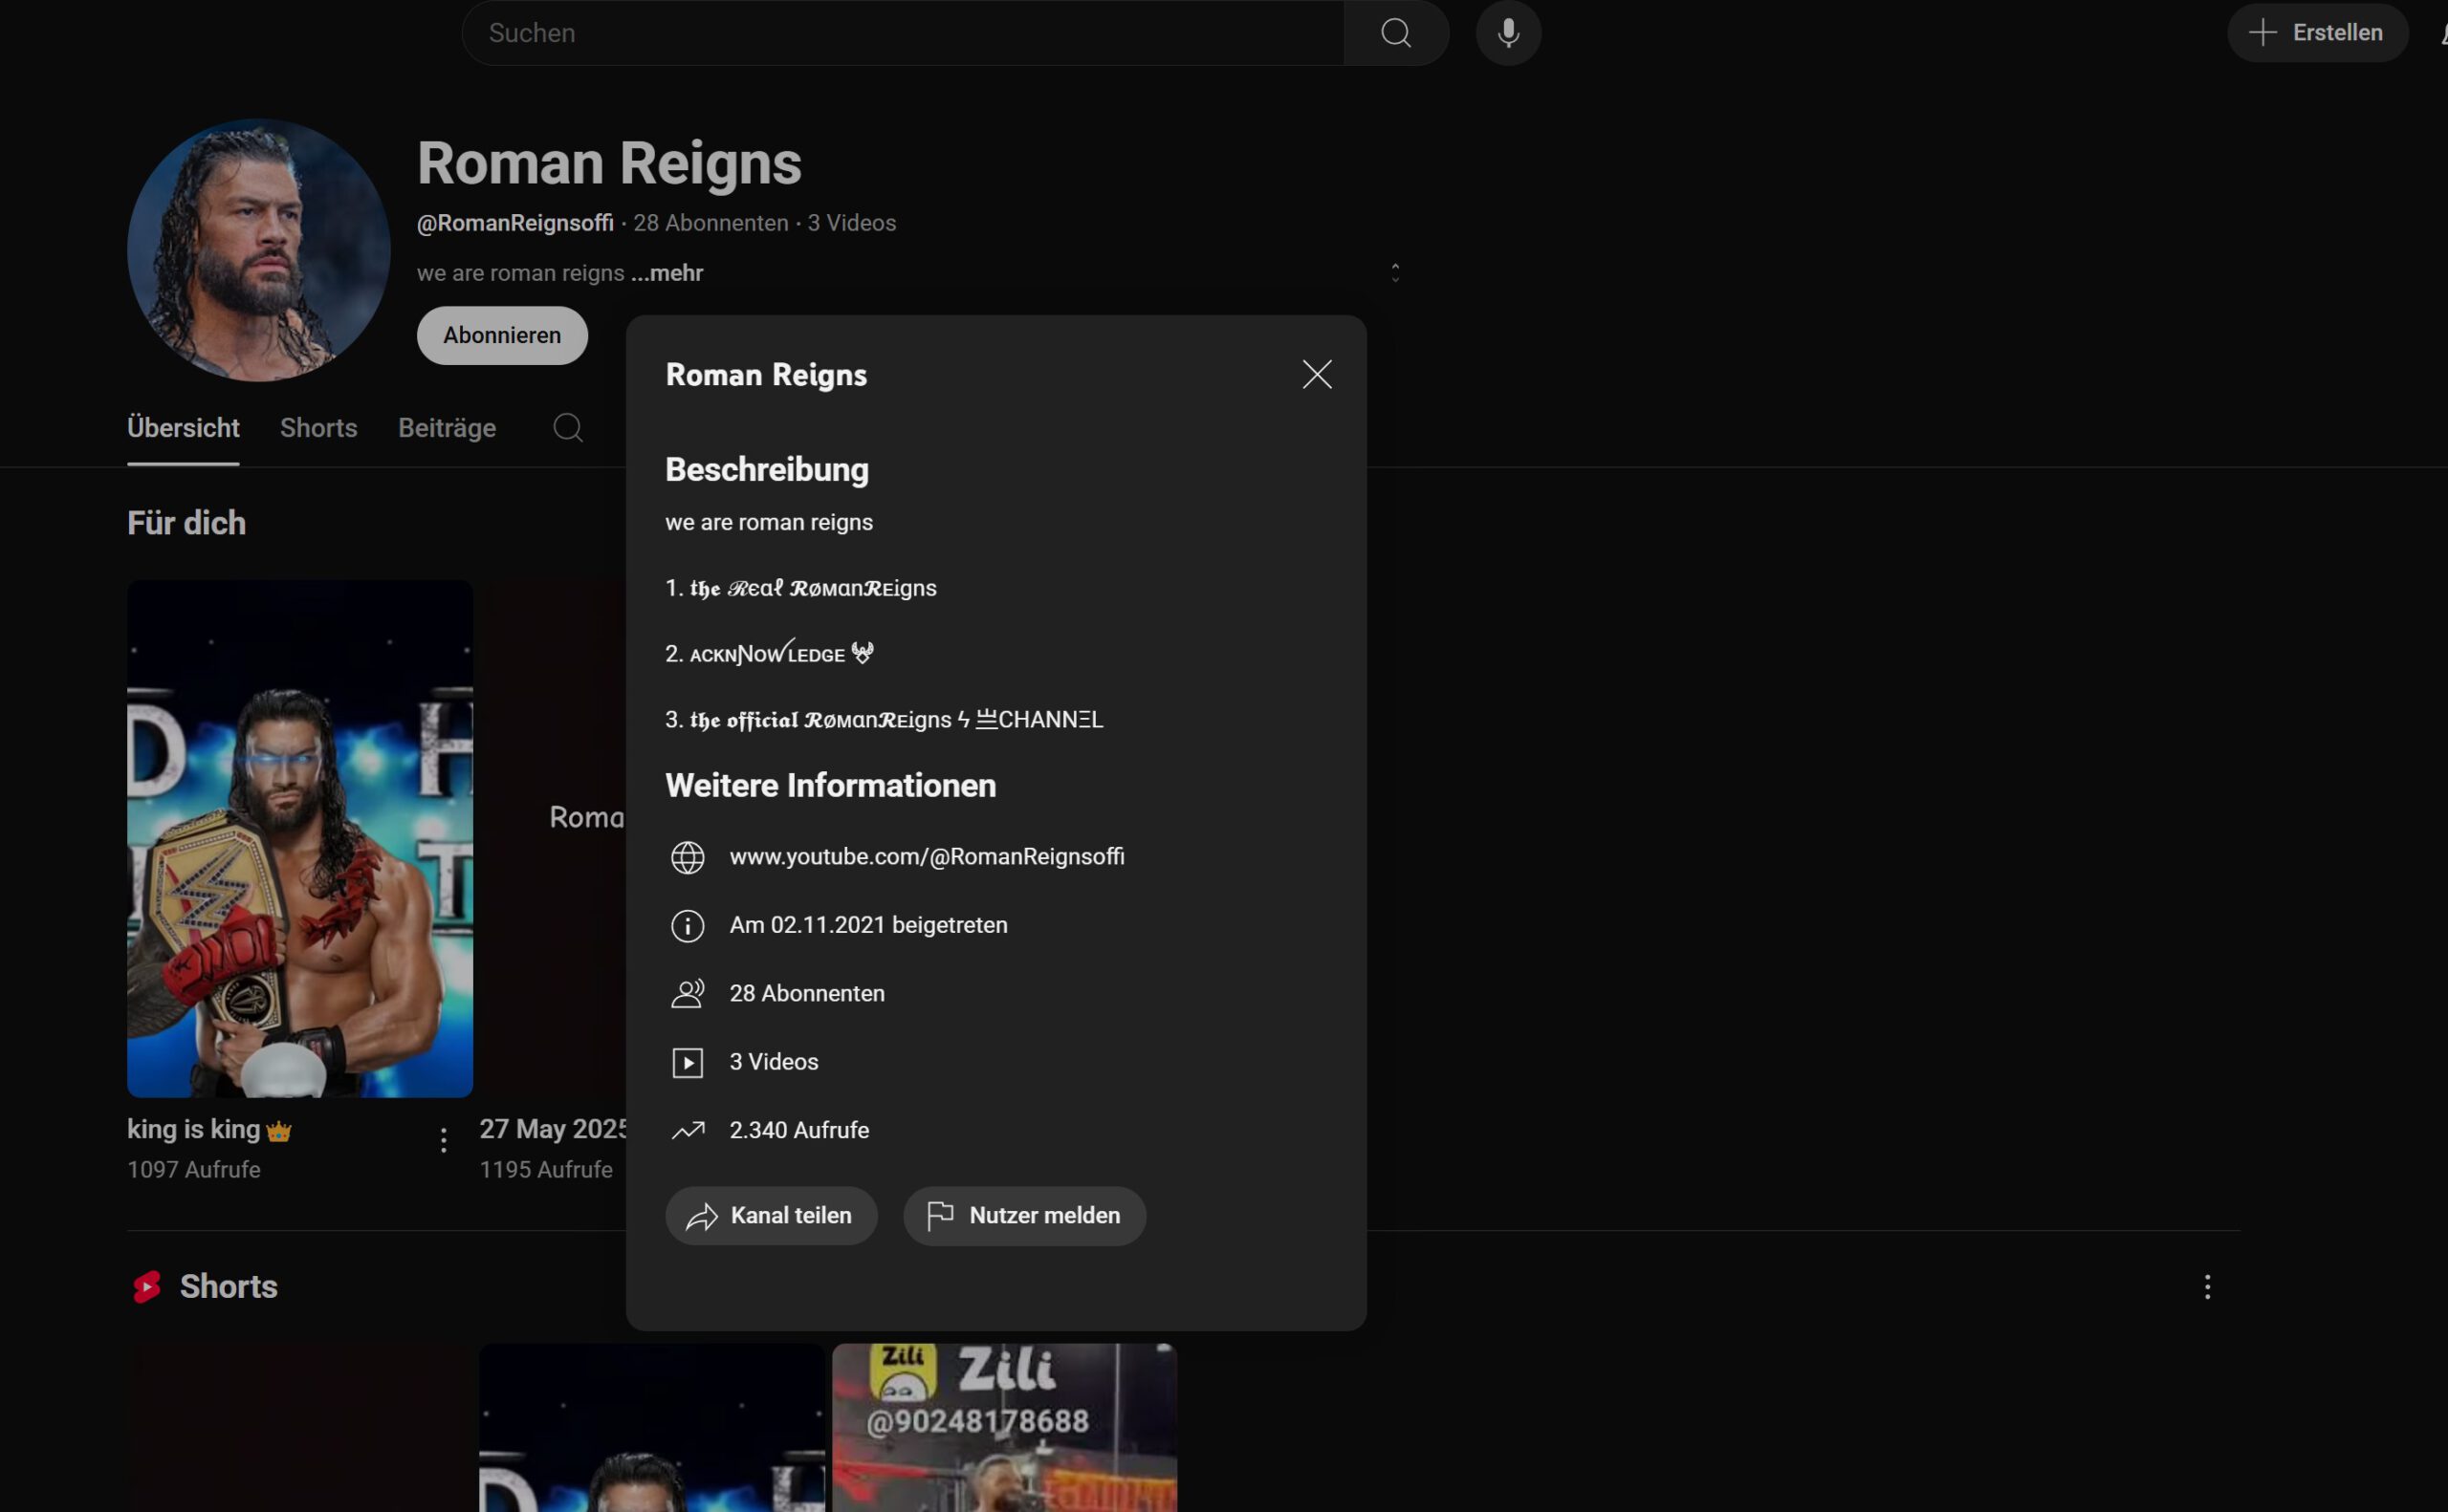Image resolution: width=2448 pixels, height=1512 pixels.
Task: Click the globe icon beside channel URL
Action: (688, 858)
